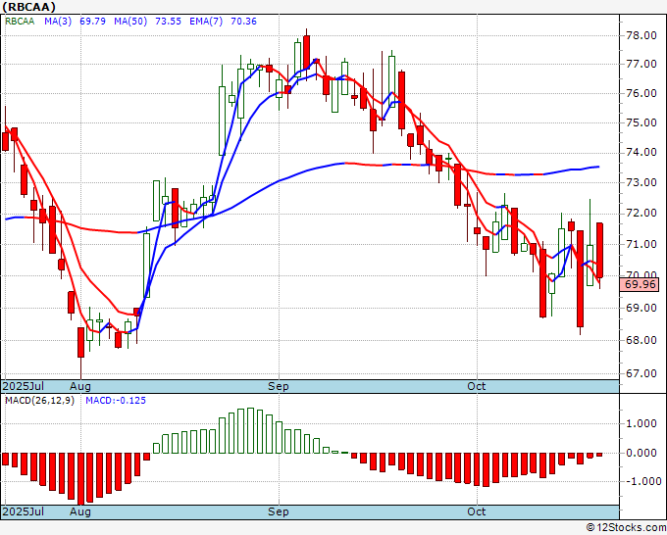The height and width of the screenshot is (535, 667).
Task: Open the 12Stocks.com copyright link
Action: (626, 528)
